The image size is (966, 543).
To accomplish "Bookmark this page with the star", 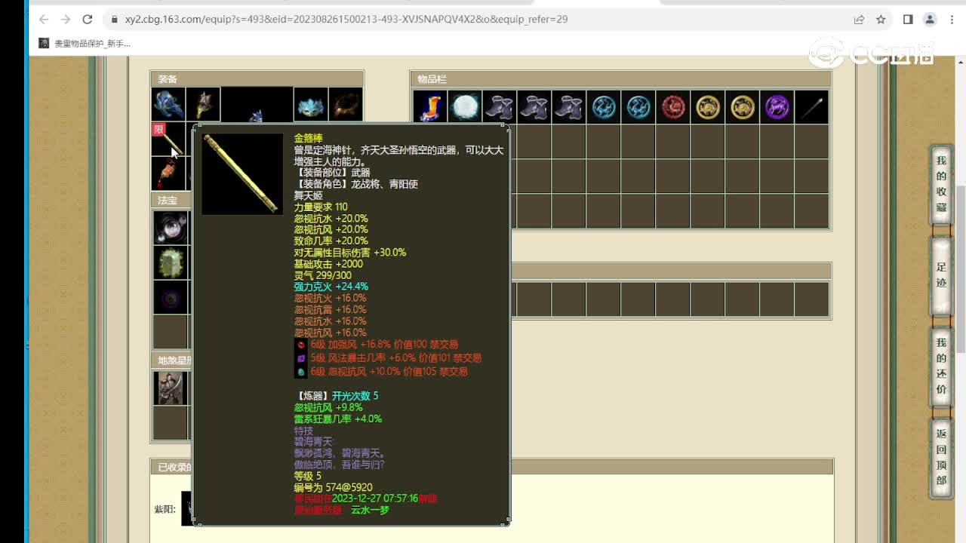I will 881,19.
